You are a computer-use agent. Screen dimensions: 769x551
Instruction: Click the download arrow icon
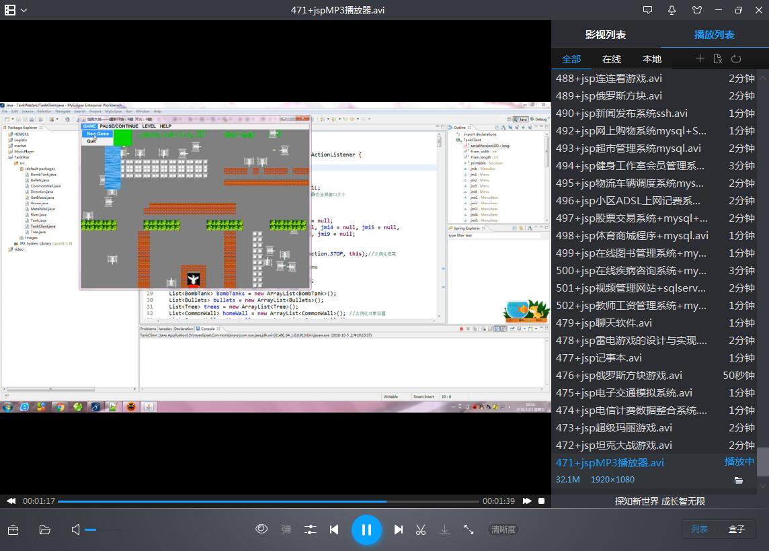pos(444,529)
